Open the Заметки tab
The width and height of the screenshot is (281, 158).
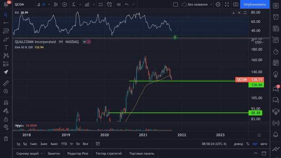pyautogui.click(x=54, y=154)
